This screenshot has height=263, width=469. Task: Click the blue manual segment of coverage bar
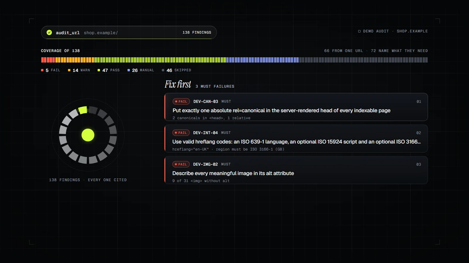(x=262, y=60)
